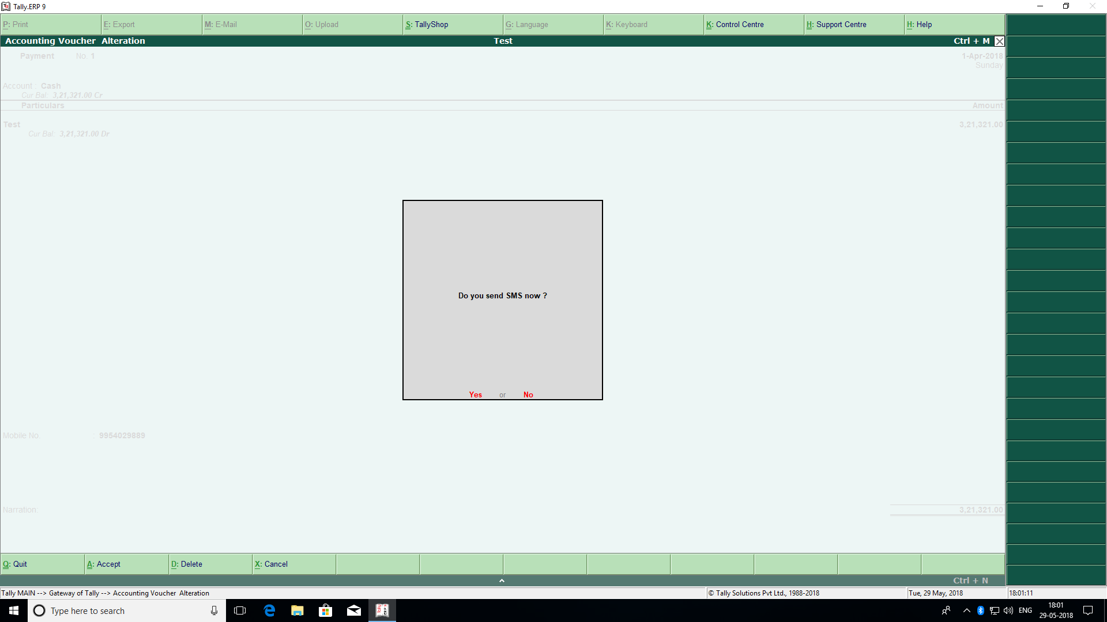Click No to cancel SMS sending
Image resolution: width=1107 pixels, height=622 pixels.
528,394
